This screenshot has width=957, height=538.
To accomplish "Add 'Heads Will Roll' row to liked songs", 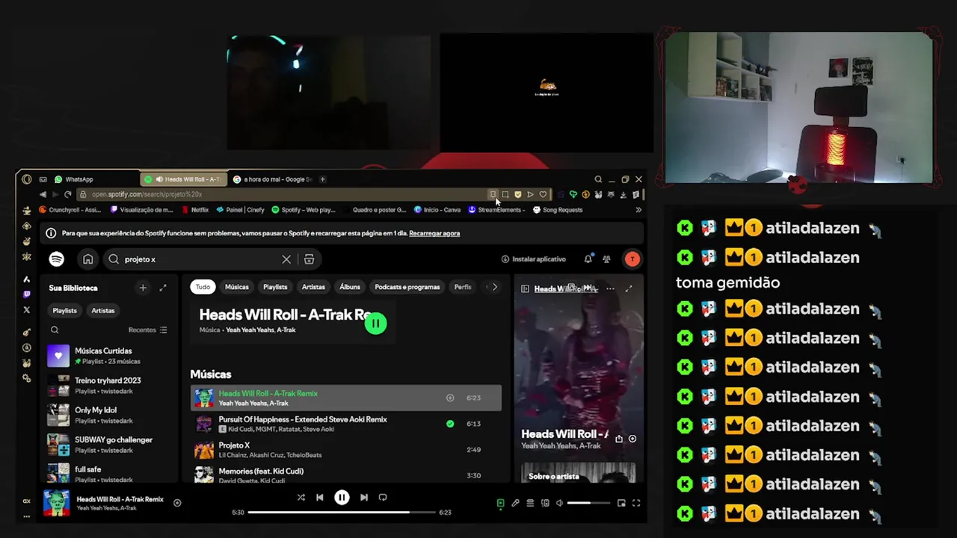I will click(x=450, y=398).
